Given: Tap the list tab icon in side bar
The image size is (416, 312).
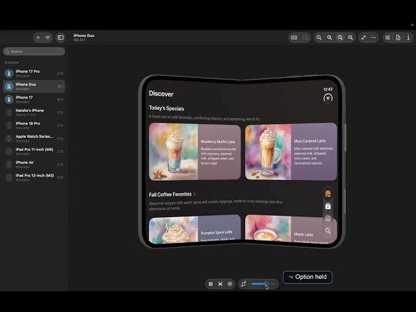Looking at the screenshot, I should (x=328, y=218).
